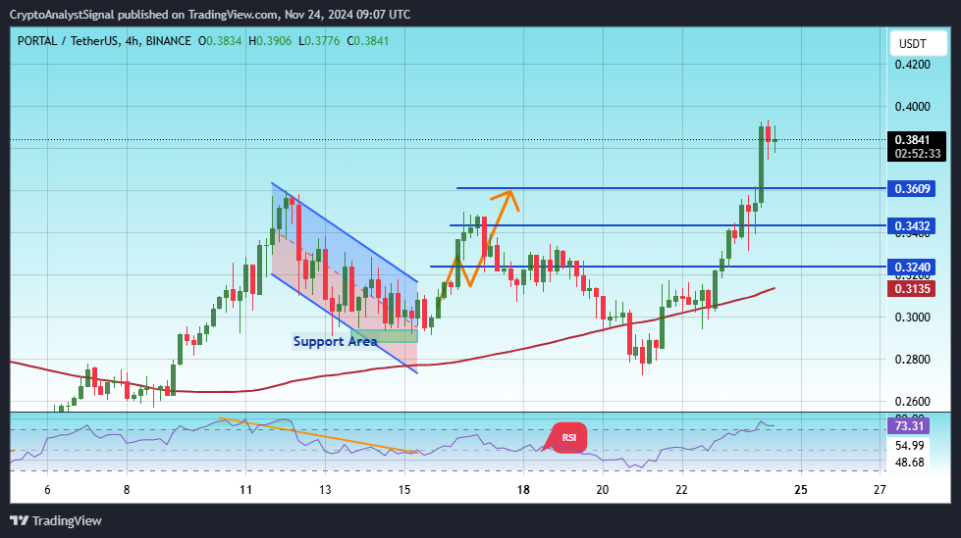Click the current price label 0.3841
Screen dimensions: 961x538
912,140
